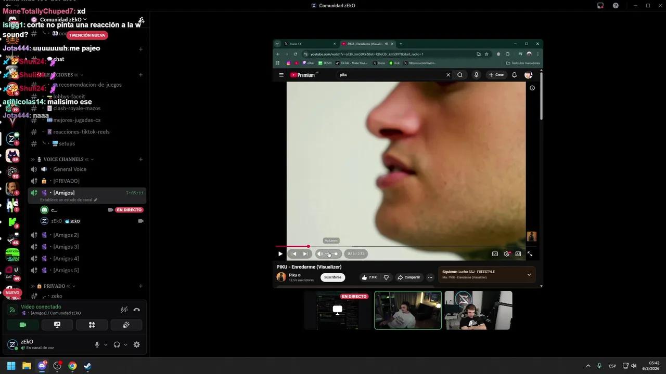Mute the microphone
The width and height of the screenshot is (666, 374).
click(97, 344)
